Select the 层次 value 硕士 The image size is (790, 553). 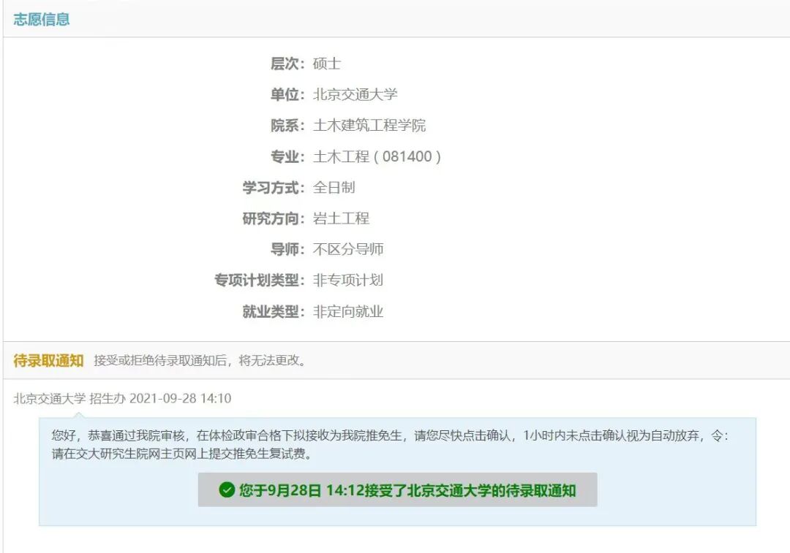pos(327,64)
